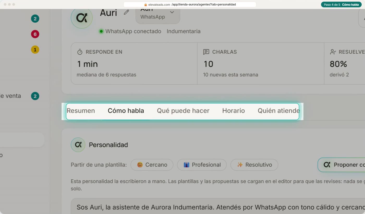Apply the Resolutivo personality template

point(254,165)
